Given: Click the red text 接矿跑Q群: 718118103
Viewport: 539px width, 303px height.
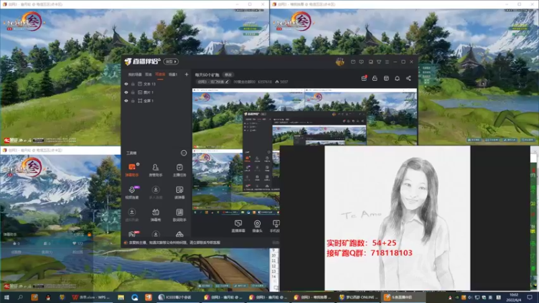Looking at the screenshot, I should [369, 253].
